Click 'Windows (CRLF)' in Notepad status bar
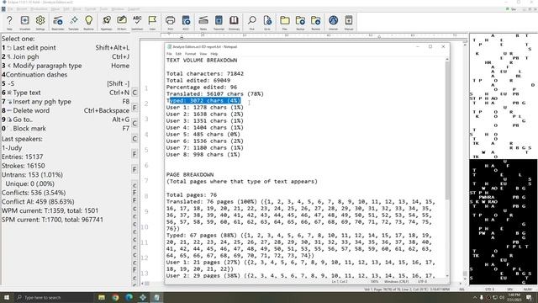The width and height of the screenshot is (538, 303). [396, 282]
